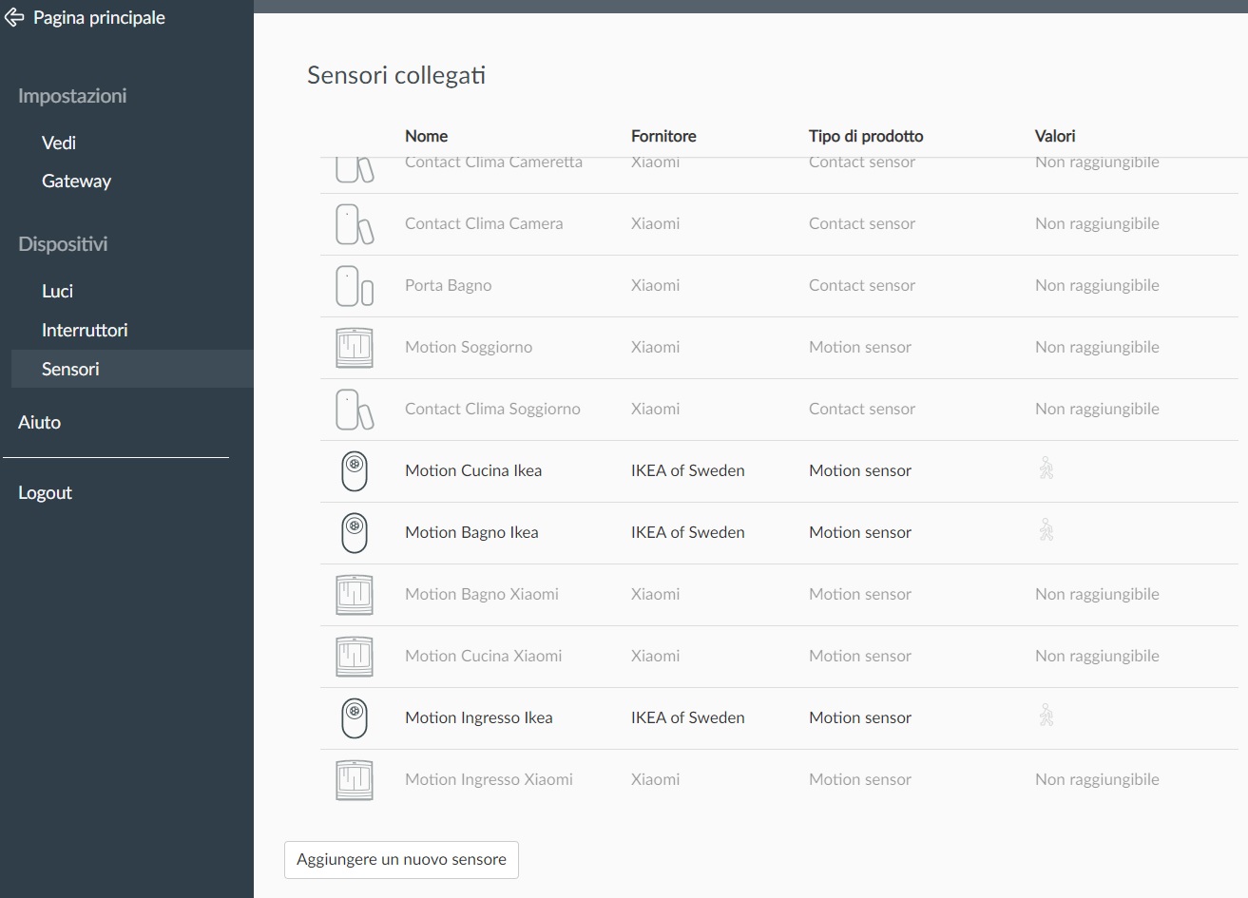Click the Motion Cucina Xiaomi sensor icon
Screen dimensions: 1248x898
pos(354,656)
